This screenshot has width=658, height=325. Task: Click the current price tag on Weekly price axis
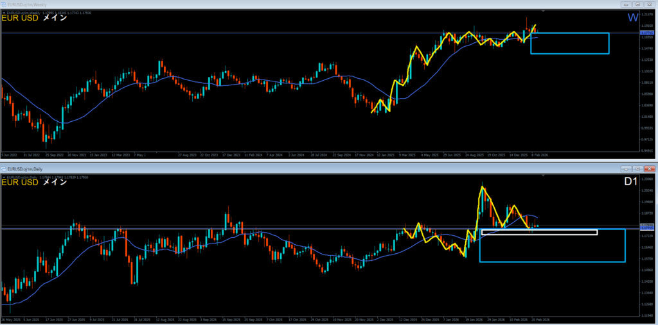click(647, 33)
